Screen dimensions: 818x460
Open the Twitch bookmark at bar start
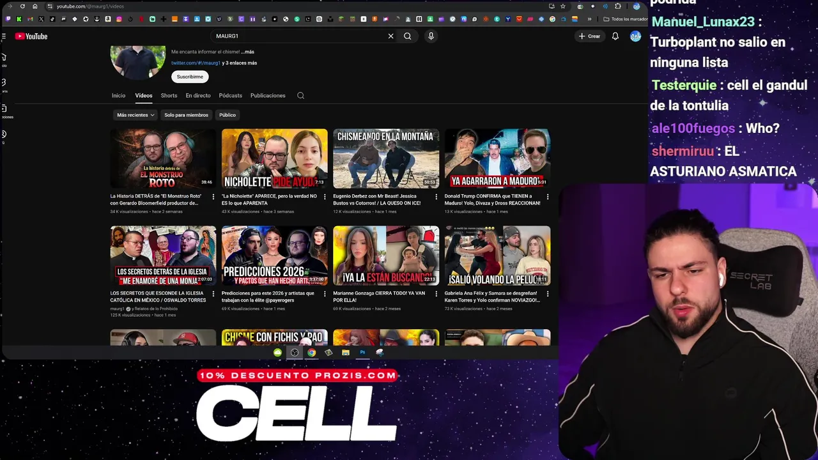coord(8,19)
